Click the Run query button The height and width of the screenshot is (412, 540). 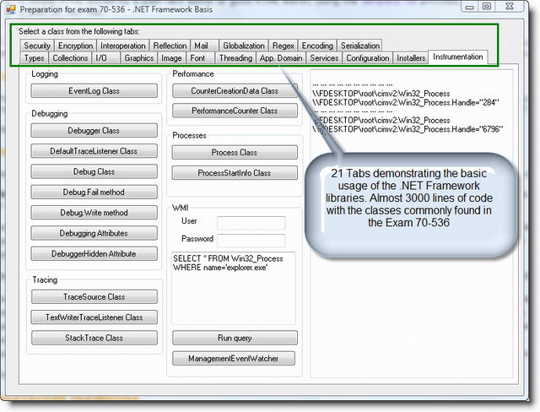click(235, 338)
